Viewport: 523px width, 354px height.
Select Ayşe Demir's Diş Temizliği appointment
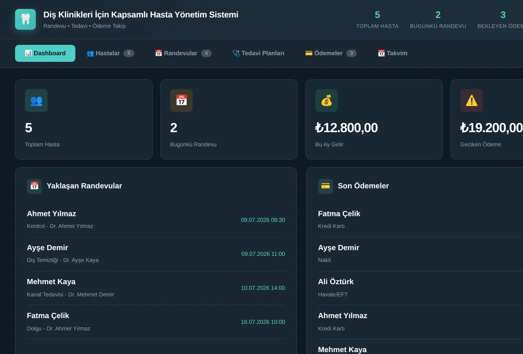pyautogui.click(x=156, y=254)
